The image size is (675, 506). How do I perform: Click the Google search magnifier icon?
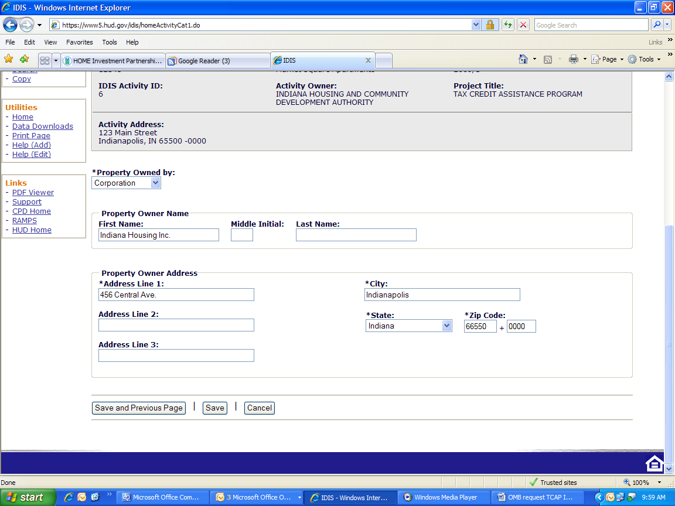(657, 25)
